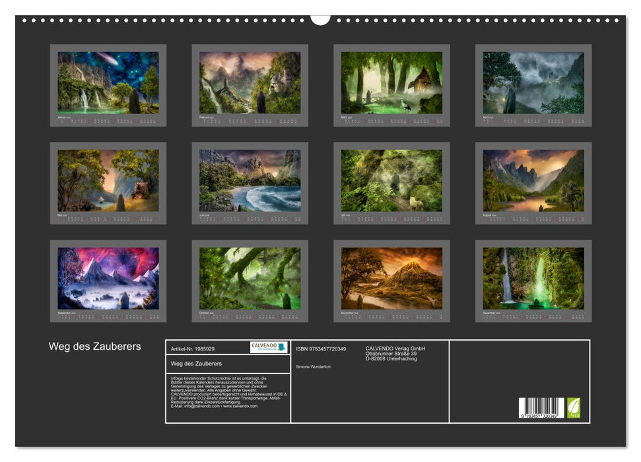This screenshot has width=641, height=462.
Task: Select the Februar mountain castle thumbnail
Action: click(x=250, y=83)
